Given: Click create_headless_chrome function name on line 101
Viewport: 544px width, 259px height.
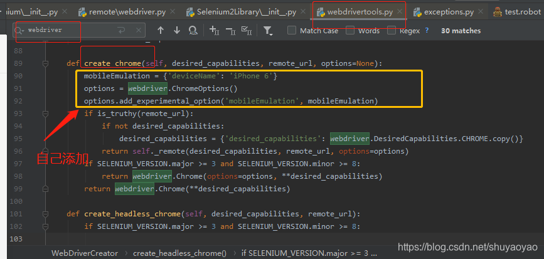Looking at the screenshot, I should point(132,214).
